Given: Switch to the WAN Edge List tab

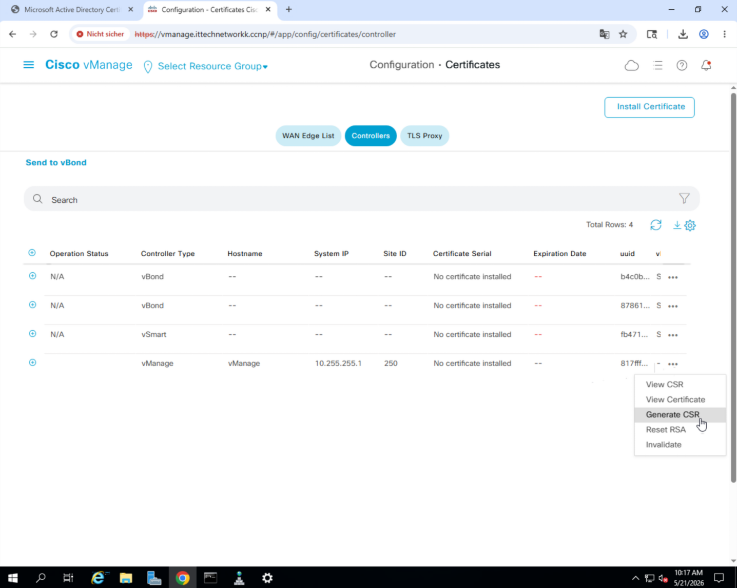Looking at the screenshot, I should pos(308,136).
